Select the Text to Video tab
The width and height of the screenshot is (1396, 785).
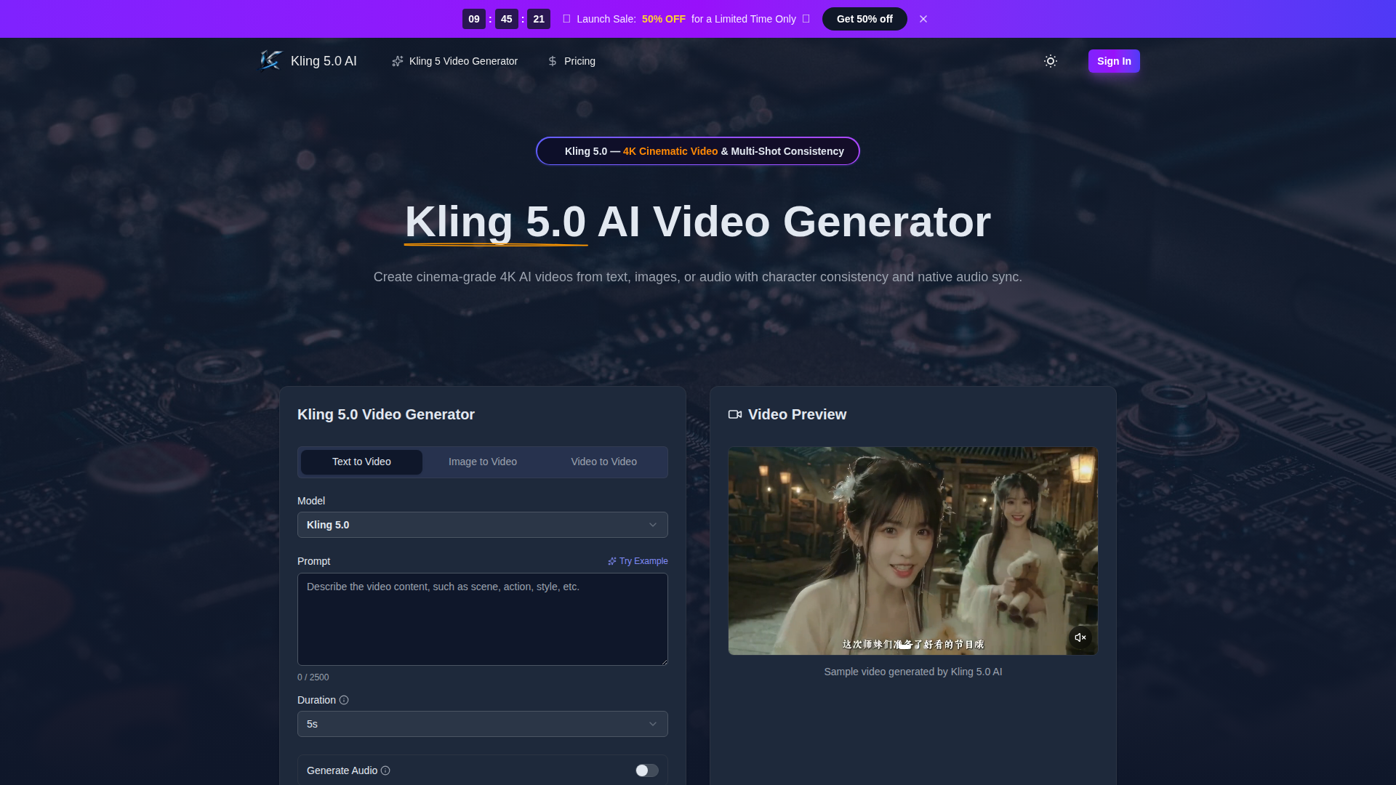361,462
